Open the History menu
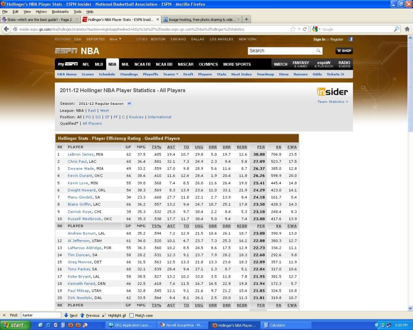413x330 pixels. coord(41,12)
